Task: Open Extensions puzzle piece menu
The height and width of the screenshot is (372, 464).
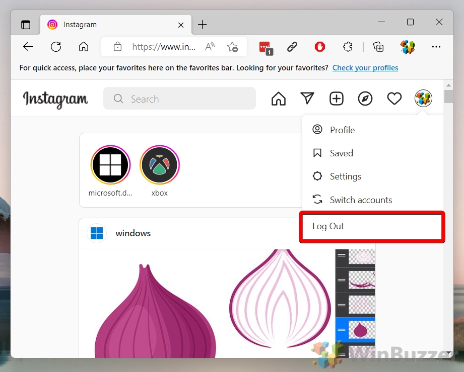Action: [x=348, y=47]
